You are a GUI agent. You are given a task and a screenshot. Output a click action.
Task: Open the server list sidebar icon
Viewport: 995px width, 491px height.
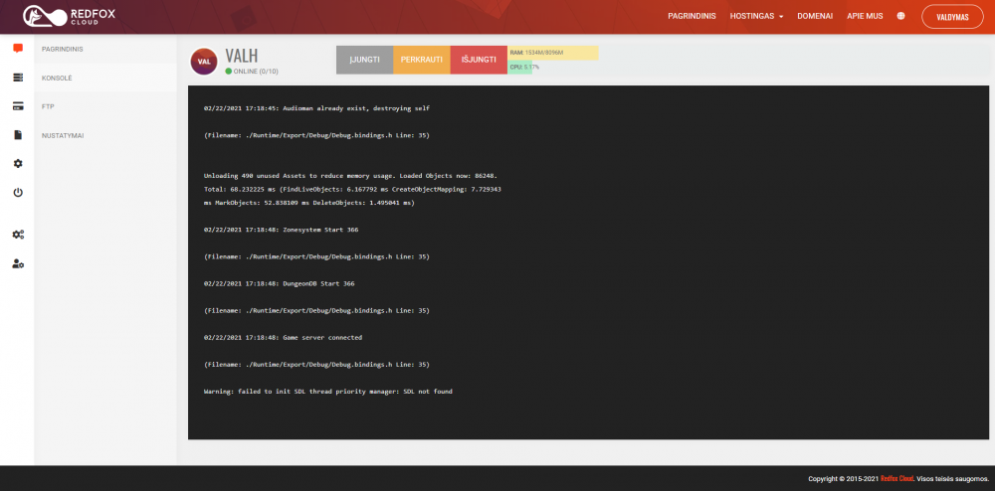(x=18, y=78)
